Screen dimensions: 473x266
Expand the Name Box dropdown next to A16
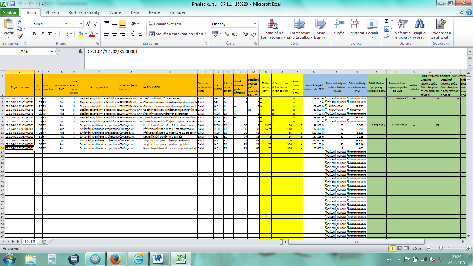(x=52, y=51)
